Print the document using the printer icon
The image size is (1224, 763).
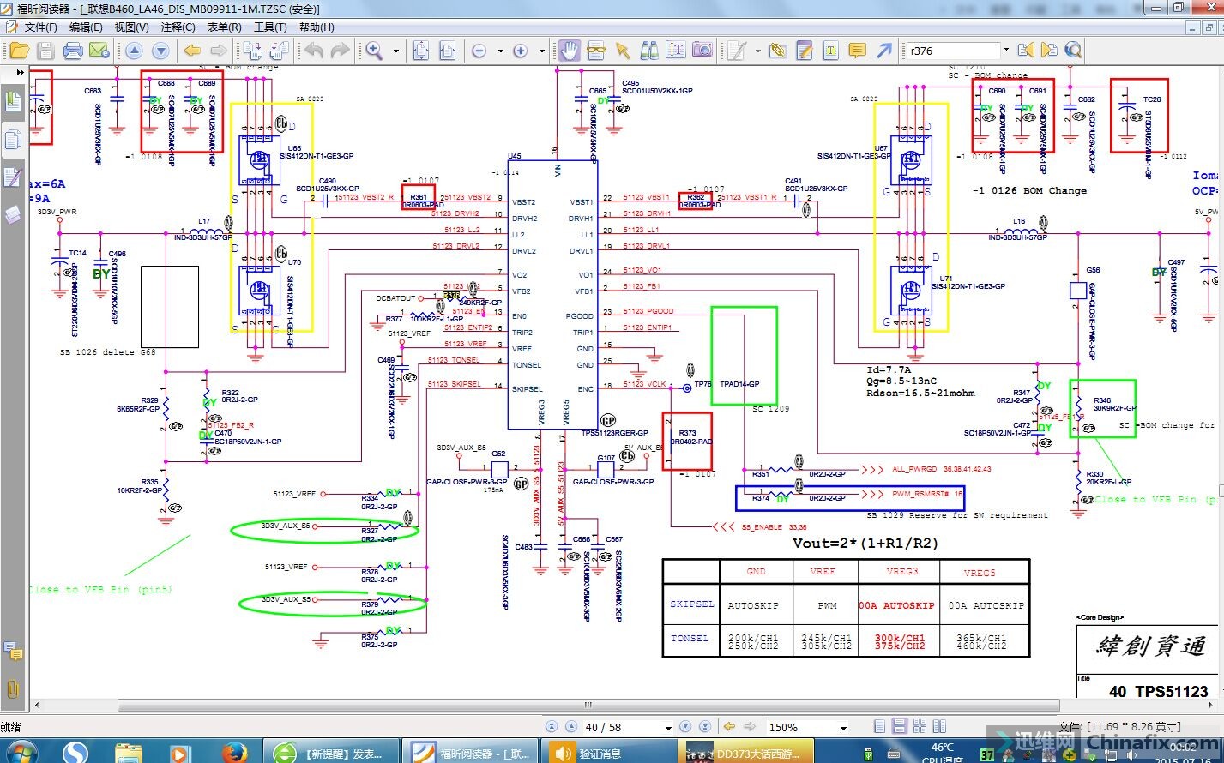pyautogui.click(x=73, y=51)
